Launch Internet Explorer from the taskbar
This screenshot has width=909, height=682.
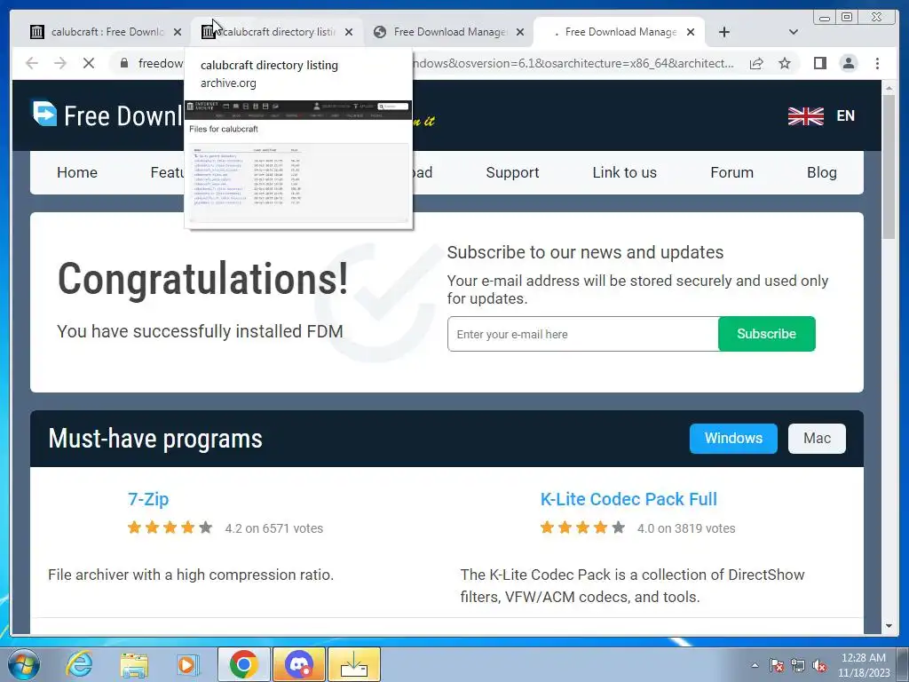click(x=78, y=664)
